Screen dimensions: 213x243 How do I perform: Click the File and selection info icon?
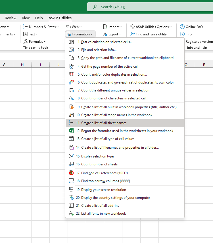(x=71, y=50)
